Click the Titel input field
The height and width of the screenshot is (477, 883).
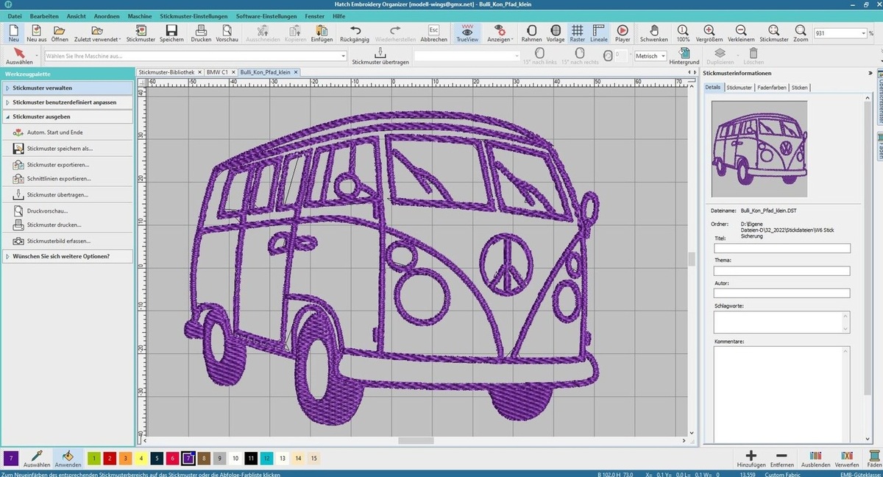(781, 248)
